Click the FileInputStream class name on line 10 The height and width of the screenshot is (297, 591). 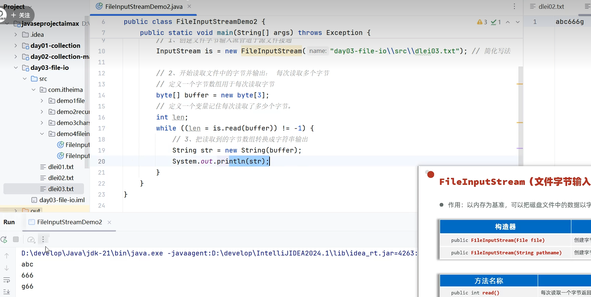click(271, 51)
